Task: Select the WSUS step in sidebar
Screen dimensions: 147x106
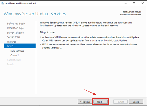Action: click(20, 46)
